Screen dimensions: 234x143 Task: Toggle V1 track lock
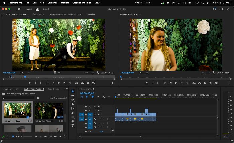86,115
